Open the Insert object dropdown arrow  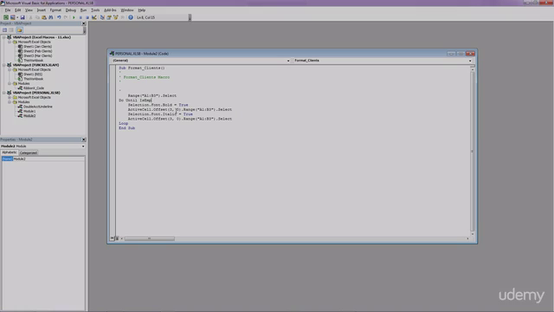17,17
